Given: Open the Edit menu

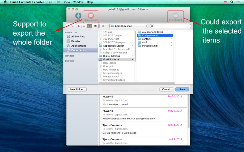Looking at the screenshot, I should [58, 2].
